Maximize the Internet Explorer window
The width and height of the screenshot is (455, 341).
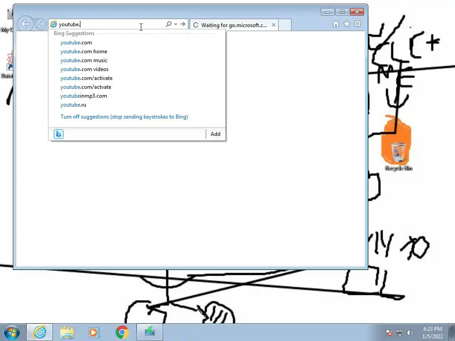tap(342, 12)
